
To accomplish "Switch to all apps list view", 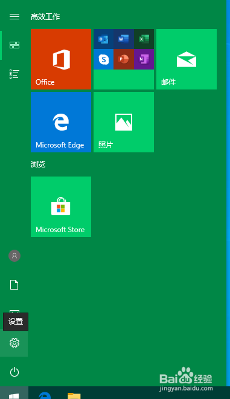I will [14, 74].
